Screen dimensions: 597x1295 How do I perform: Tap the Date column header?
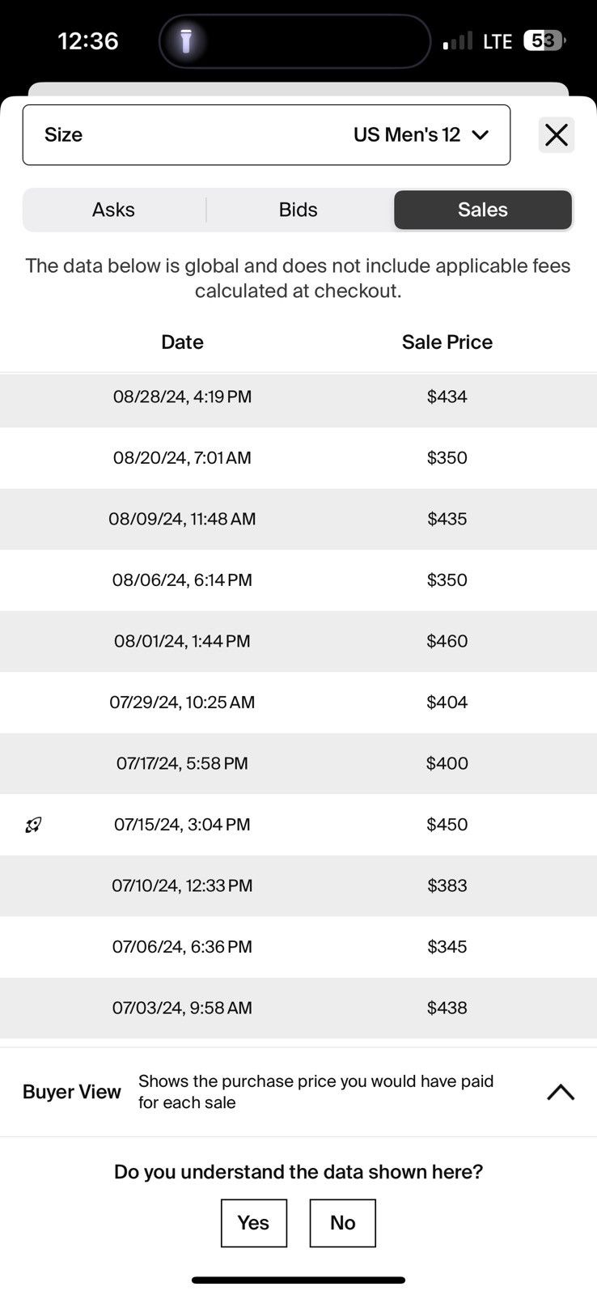point(182,342)
